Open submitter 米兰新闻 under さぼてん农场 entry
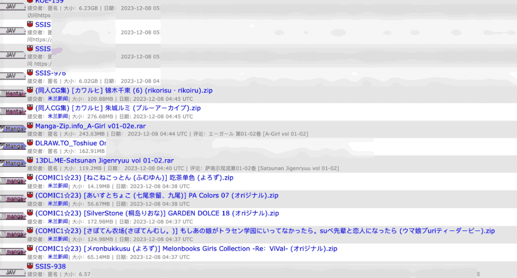This screenshot has height=278, width=517. (58, 239)
